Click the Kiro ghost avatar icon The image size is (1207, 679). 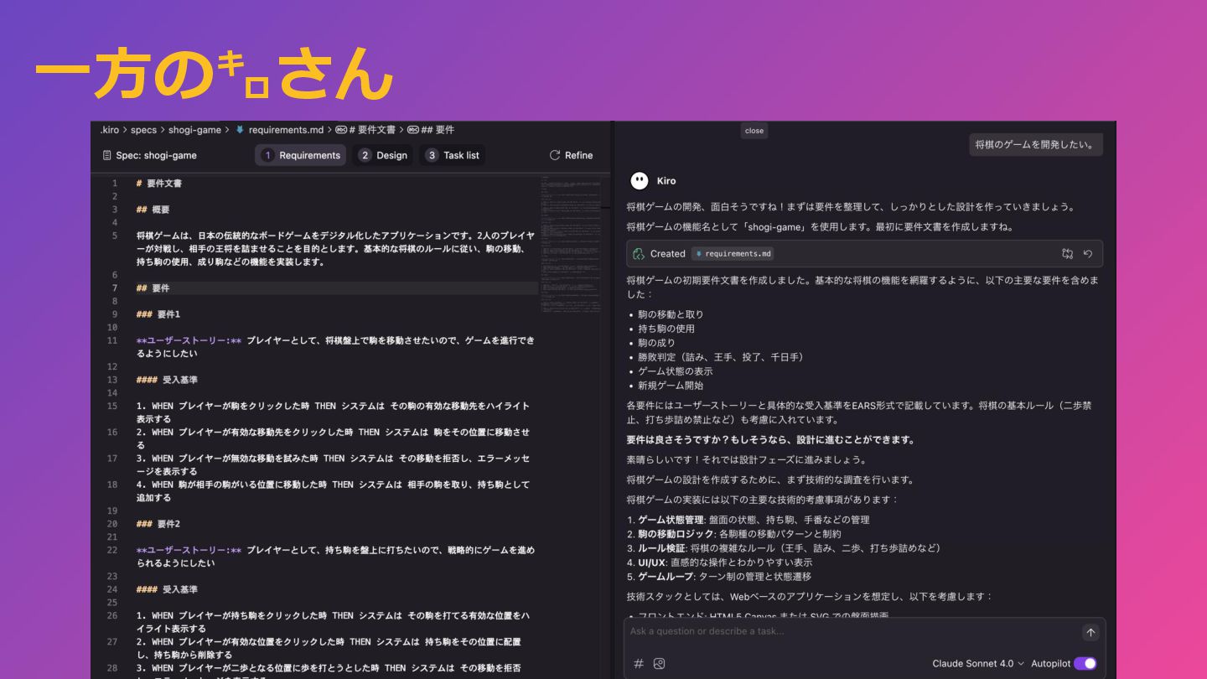coord(639,180)
